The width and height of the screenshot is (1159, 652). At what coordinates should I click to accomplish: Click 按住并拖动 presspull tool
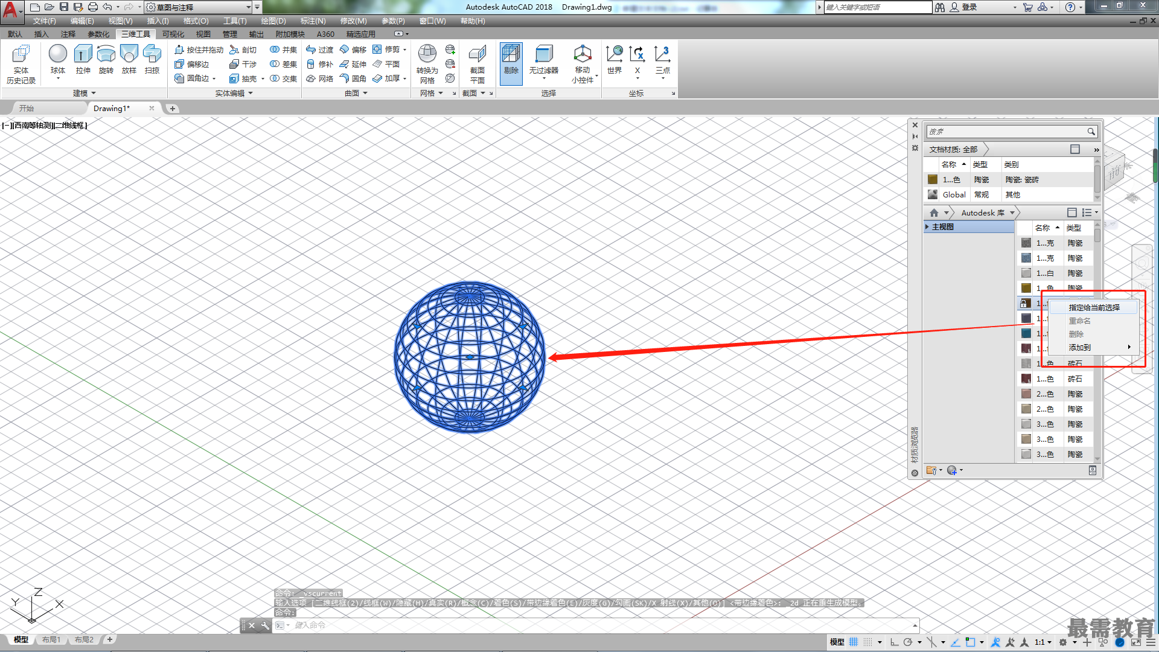click(x=199, y=50)
